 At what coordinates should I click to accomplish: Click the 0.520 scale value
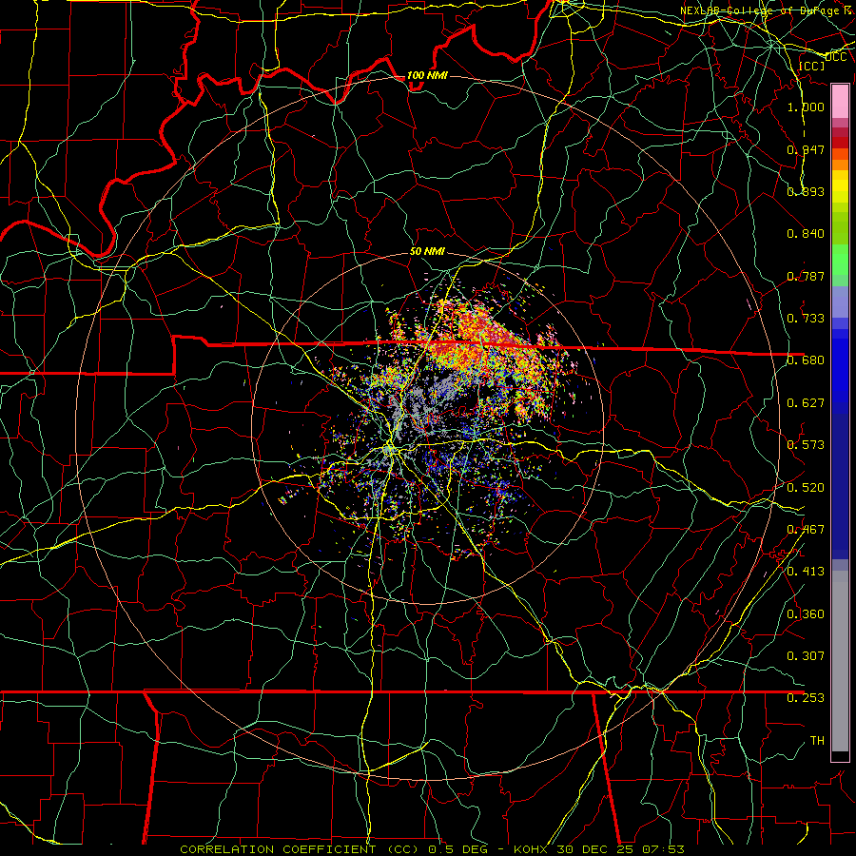(x=806, y=488)
